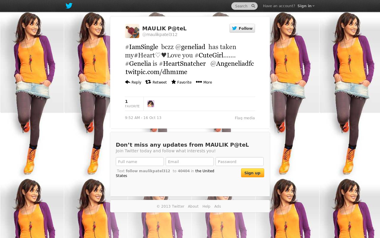
Task: Click Flag media link
Action: tap(245, 118)
